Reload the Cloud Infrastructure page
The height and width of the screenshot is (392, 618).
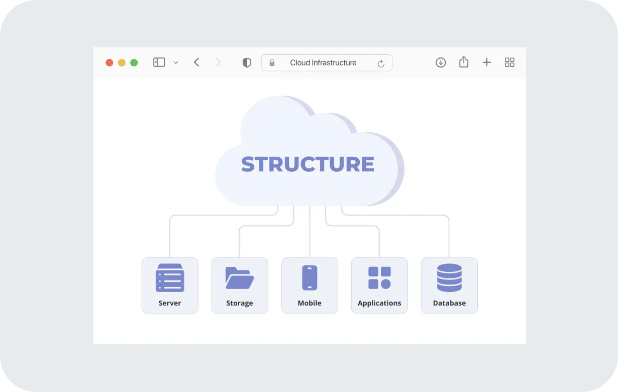point(381,63)
